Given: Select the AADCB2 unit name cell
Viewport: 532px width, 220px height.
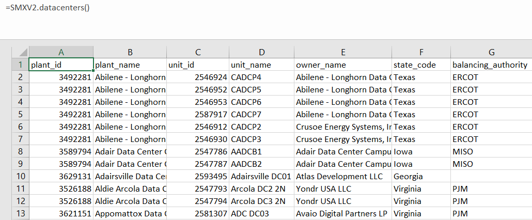Looking at the screenshot, I should click(x=261, y=164).
